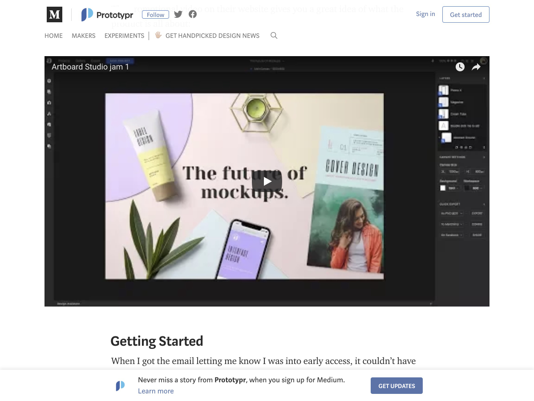Click the GET UPDATES button
Screen dimensions: 534x401
(396, 386)
